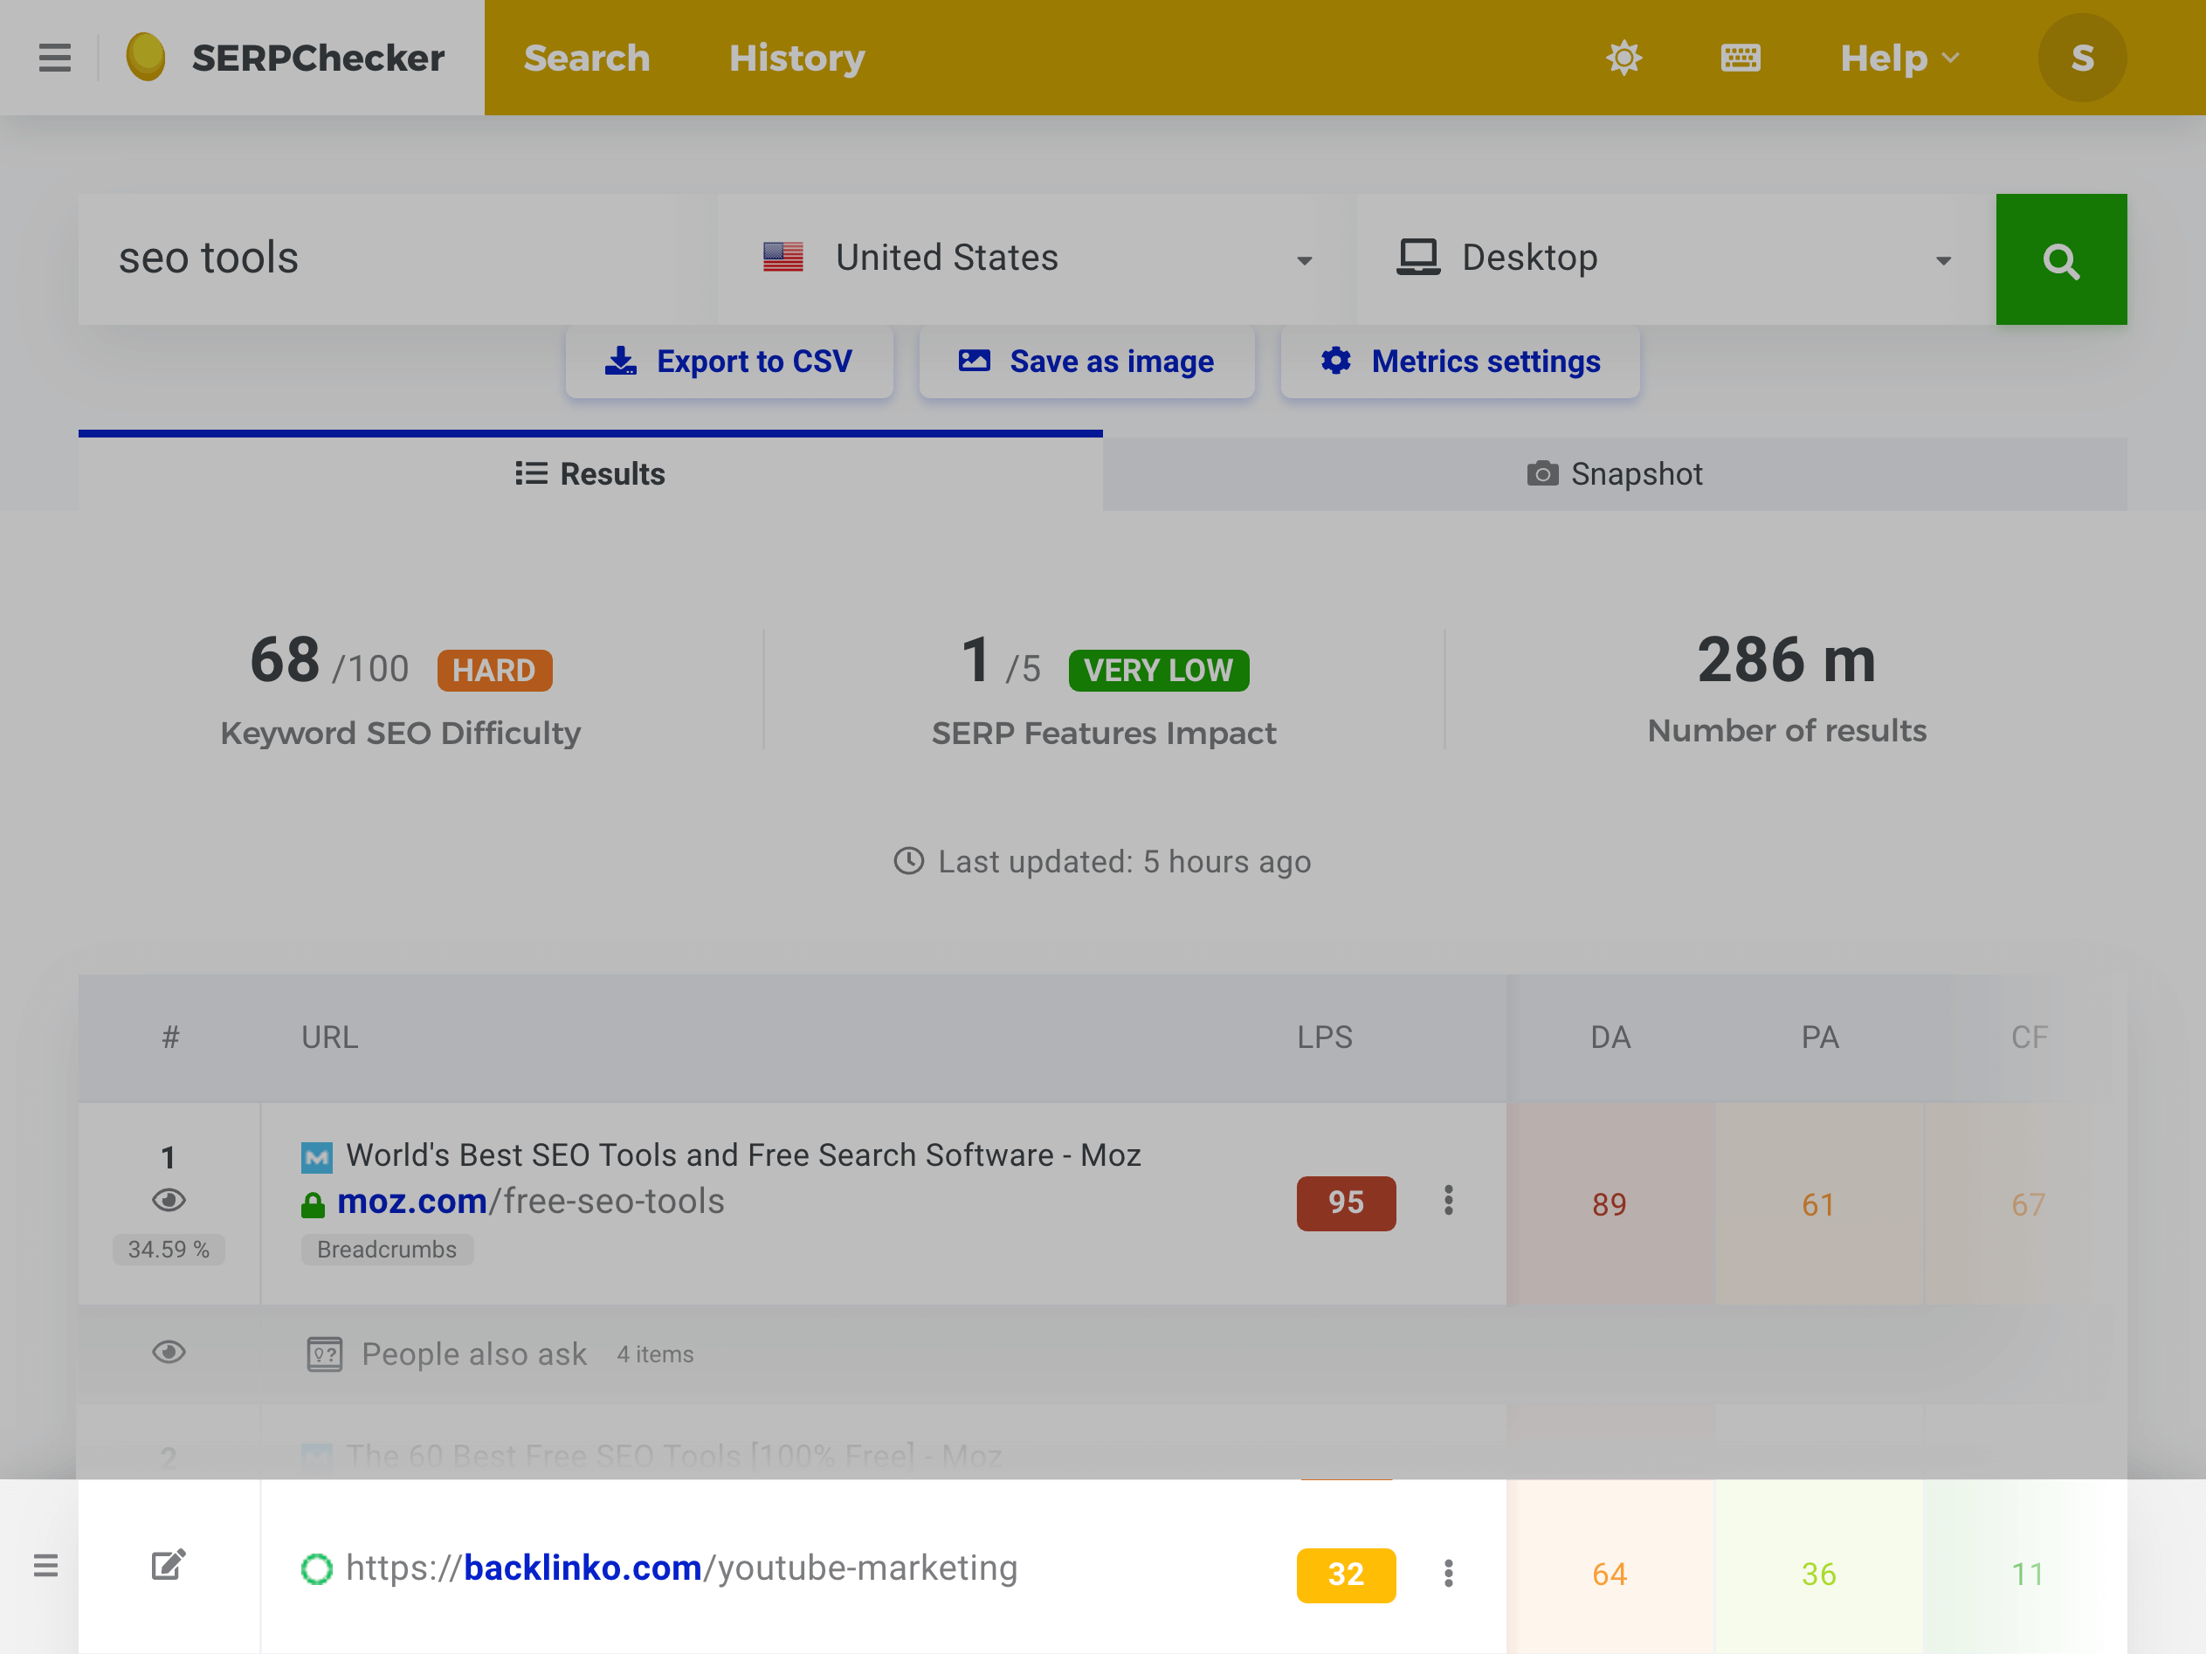Click the drag handle icon at bottom left

click(x=46, y=1565)
